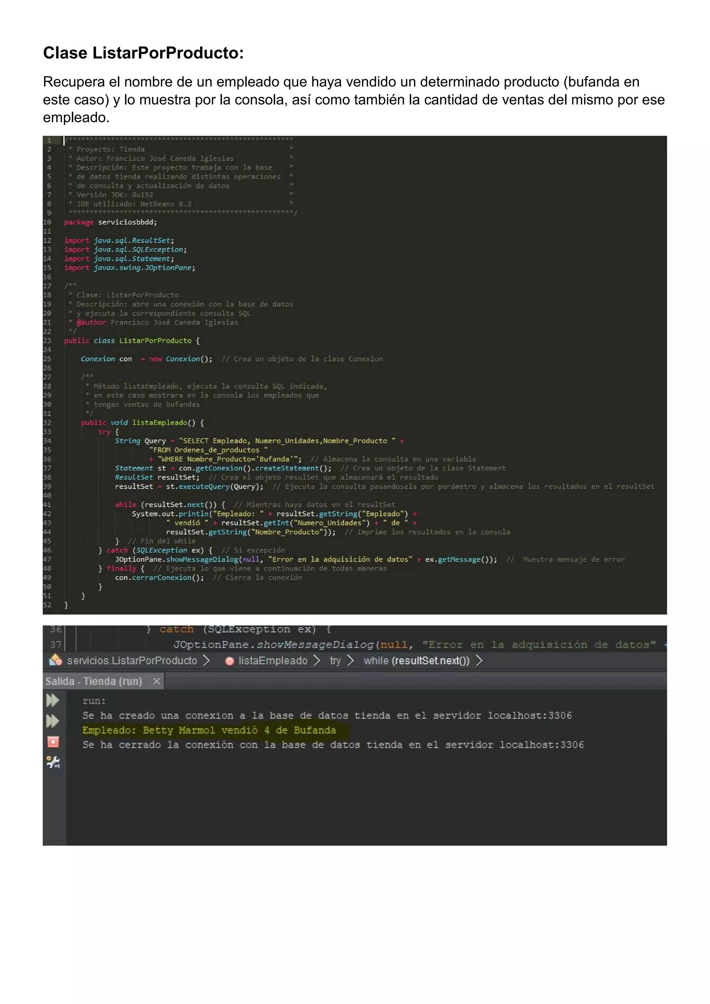Click 'con.cerrarConexion();' code line

(x=159, y=578)
